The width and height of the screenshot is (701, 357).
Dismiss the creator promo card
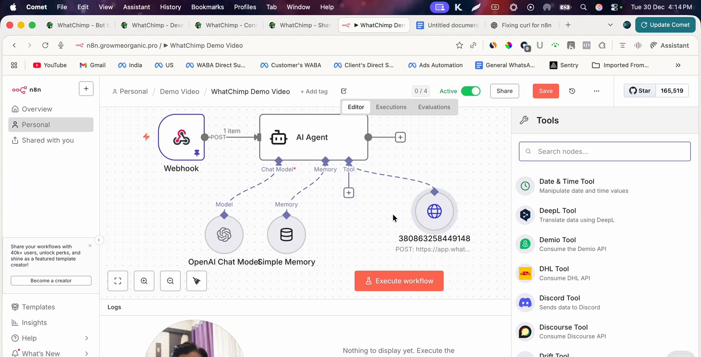(90, 246)
